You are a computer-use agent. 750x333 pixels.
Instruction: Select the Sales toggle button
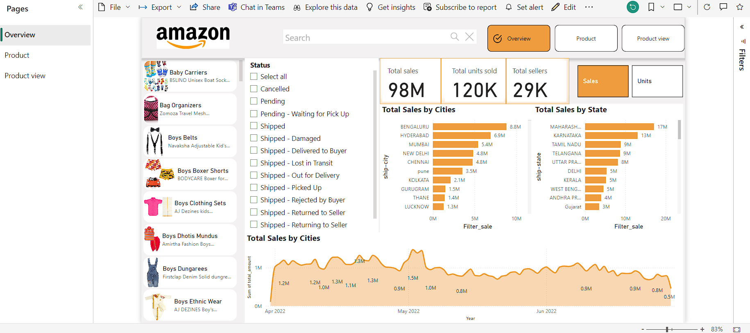click(x=603, y=81)
